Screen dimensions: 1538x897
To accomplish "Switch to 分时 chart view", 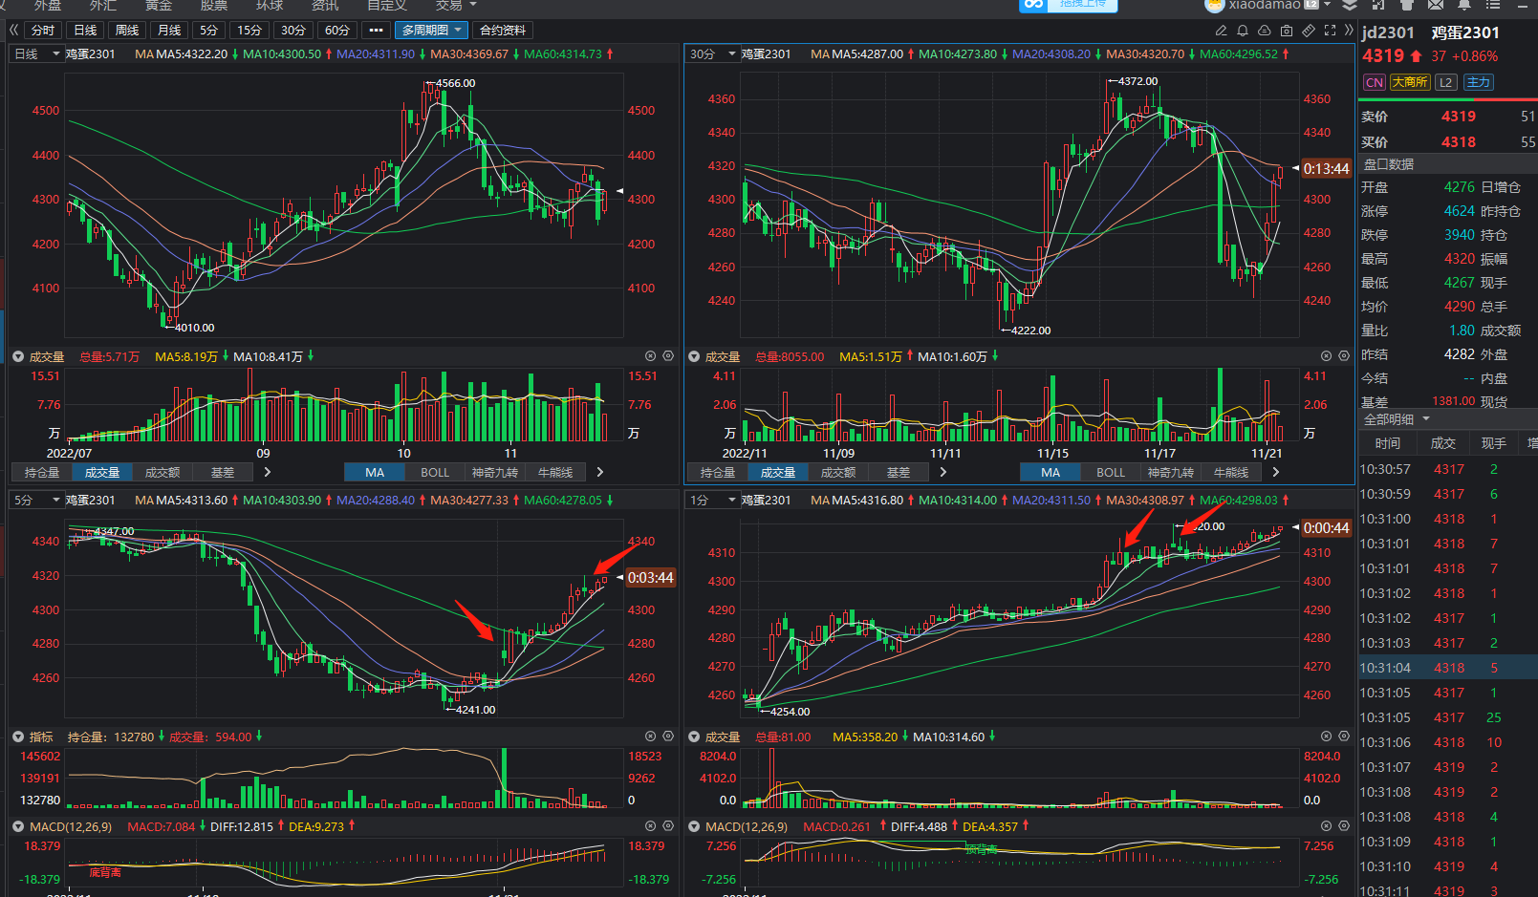I will coord(43,31).
